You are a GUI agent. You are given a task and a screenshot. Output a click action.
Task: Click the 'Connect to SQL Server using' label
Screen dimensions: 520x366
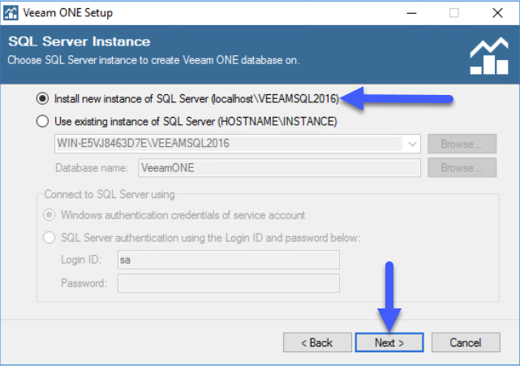click(110, 194)
